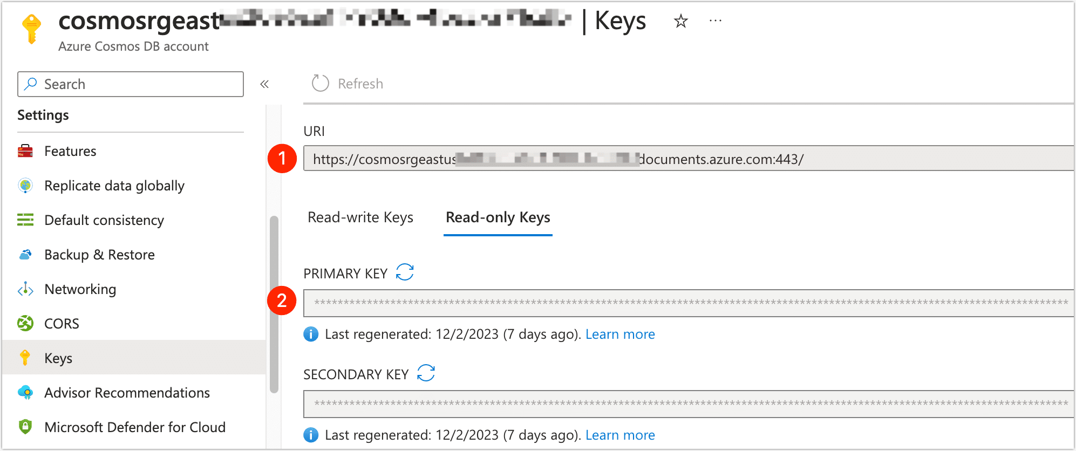Select the Backup & Restore cloud icon
The image size is (1076, 451).
point(24,255)
